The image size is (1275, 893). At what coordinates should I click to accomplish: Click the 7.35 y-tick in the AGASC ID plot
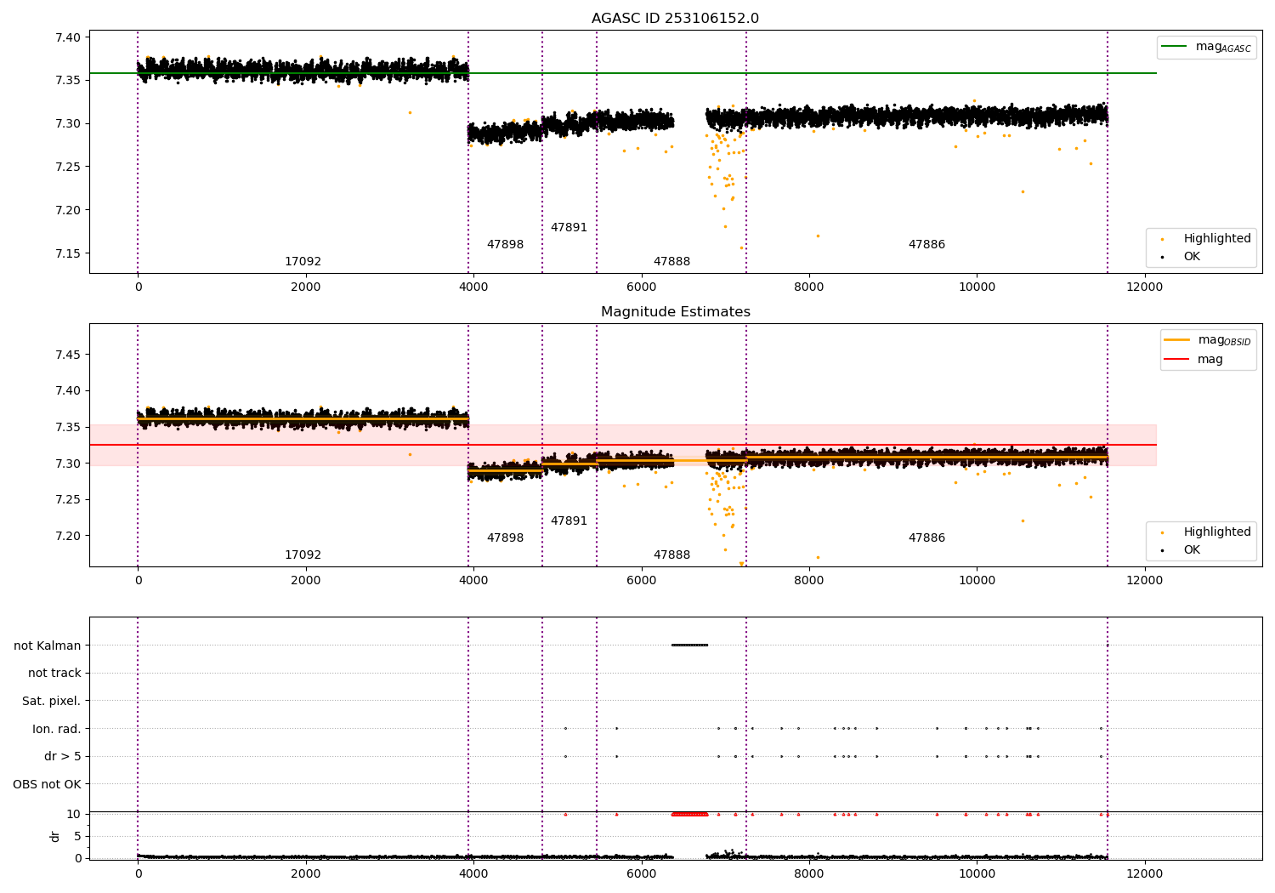click(x=68, y=80)
